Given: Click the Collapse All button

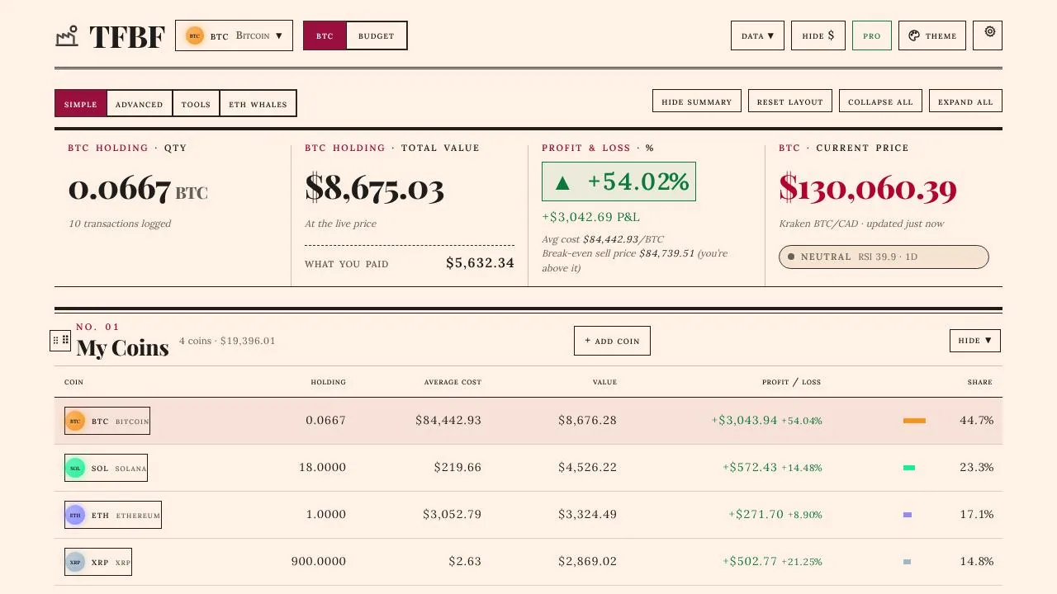Looking at the screenshot, I should click(880, 101).
